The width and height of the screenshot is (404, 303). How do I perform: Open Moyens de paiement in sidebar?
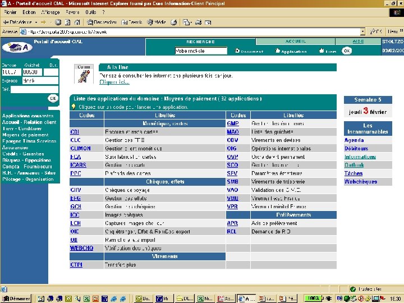click(x=25, y=135)
